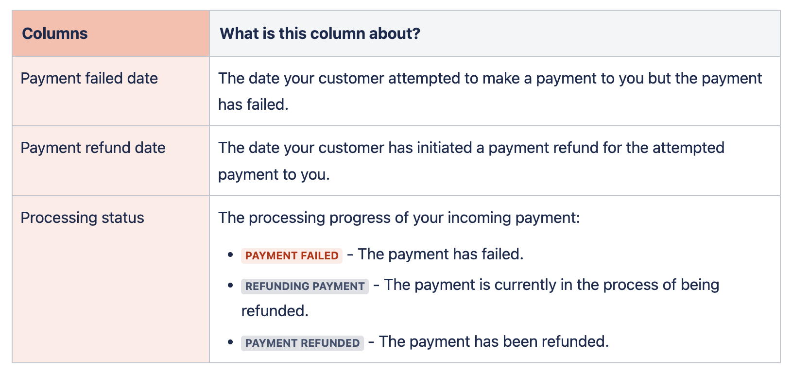
Task: Click the Payment refund date cell
Action: (x=111, y=161)
